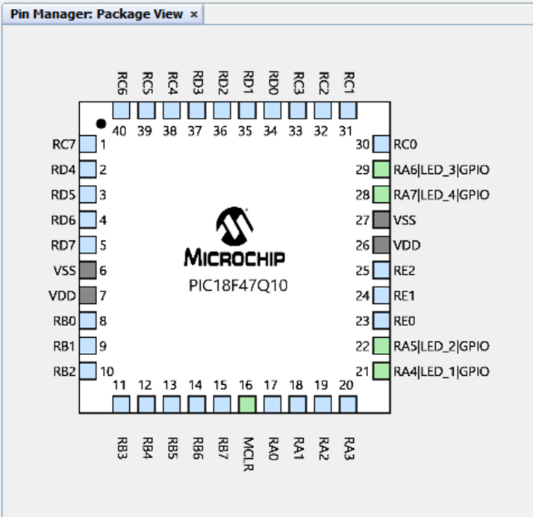Image resolution: width=533 pixels, height=517 pixels.
Task: Close the Pin Manager: Package View tab
Action: tap(194, 15)
